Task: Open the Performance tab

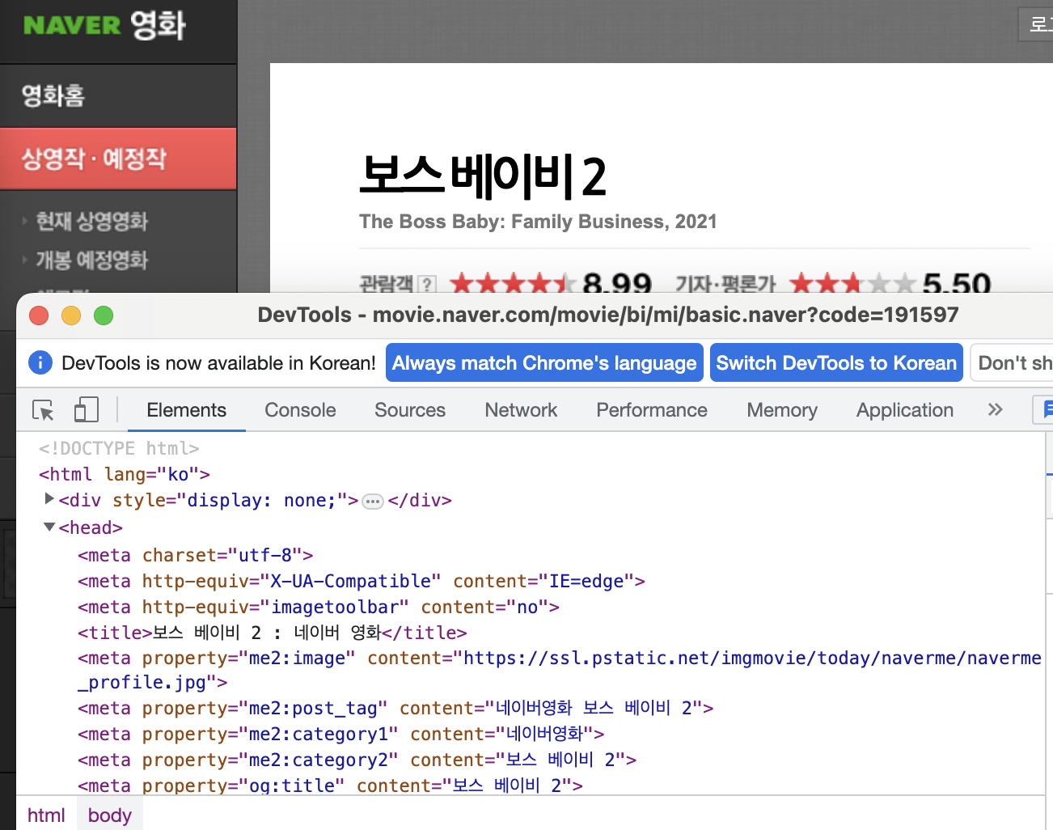Action: 652,410
